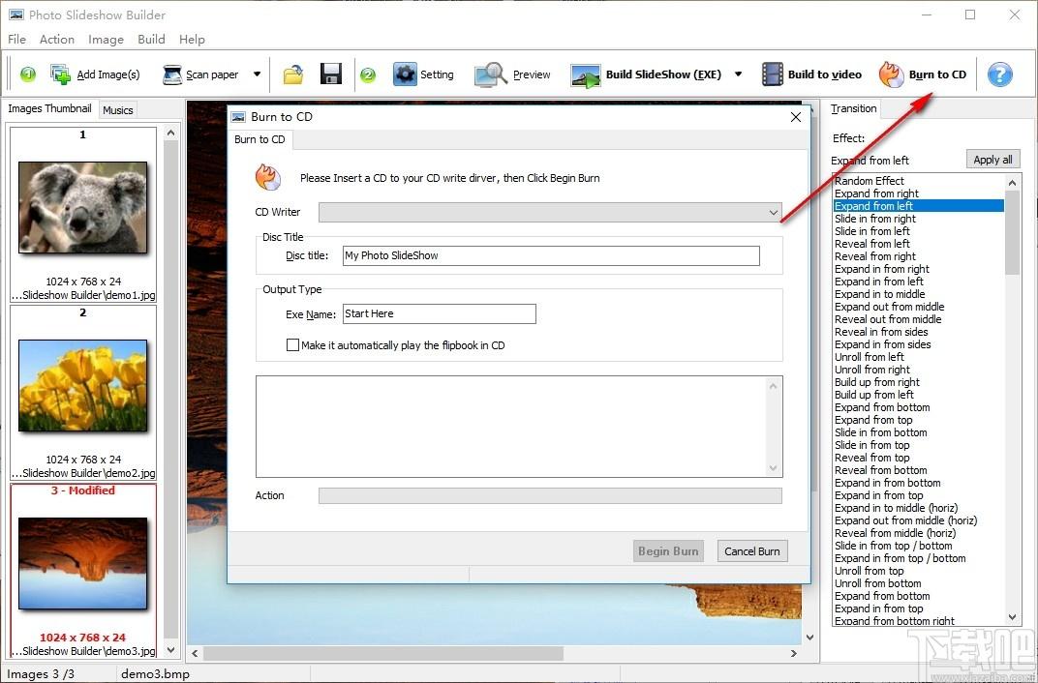Expand the Build SlideShow (EXE) dropdown arrow
The width and height of the screenshot is (1038, 683).
tap(738, 74)
